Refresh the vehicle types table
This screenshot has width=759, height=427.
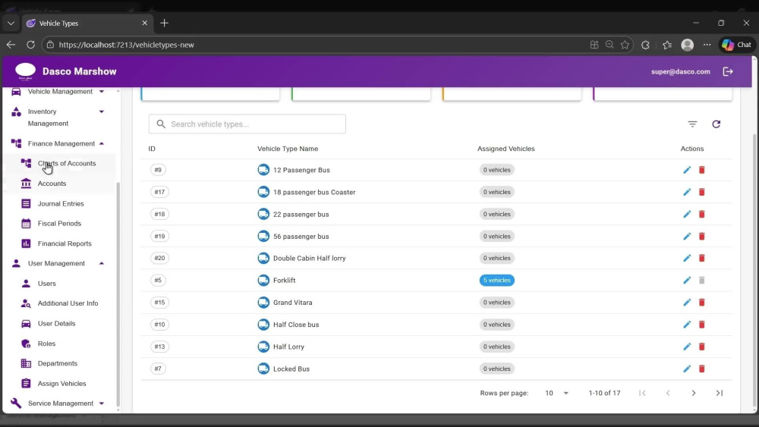716,124
